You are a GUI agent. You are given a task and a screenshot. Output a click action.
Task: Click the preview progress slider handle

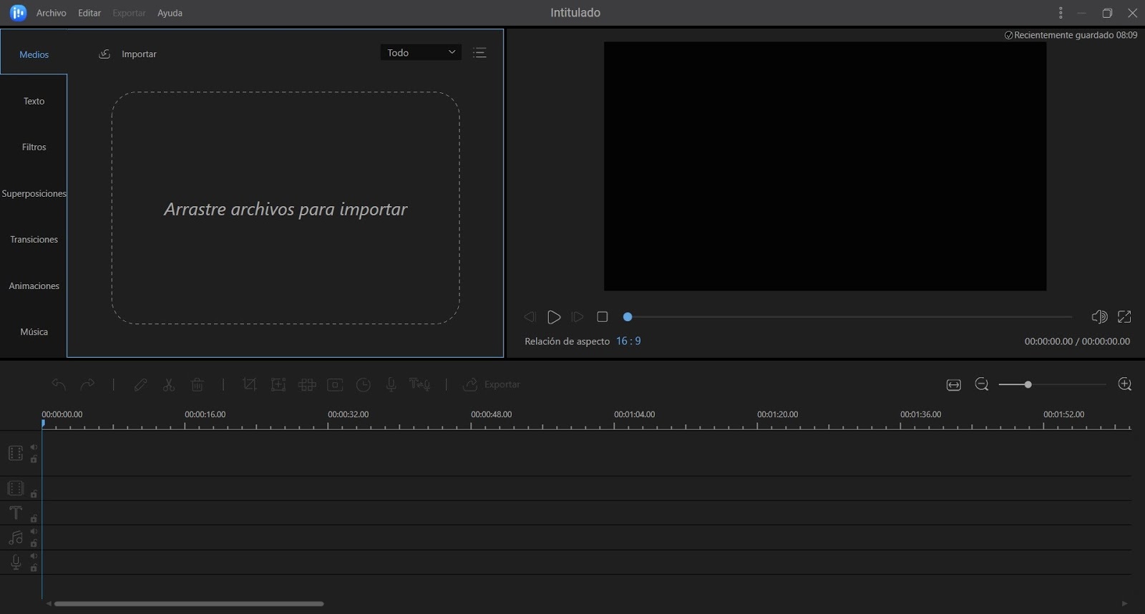pyautogui.click(x=628, y=317)
